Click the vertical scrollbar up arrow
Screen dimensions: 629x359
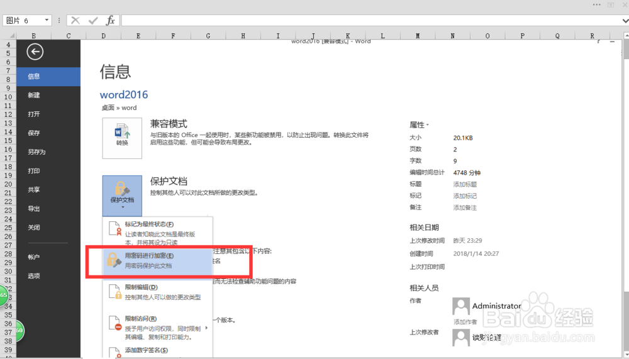tap(626, 36)
